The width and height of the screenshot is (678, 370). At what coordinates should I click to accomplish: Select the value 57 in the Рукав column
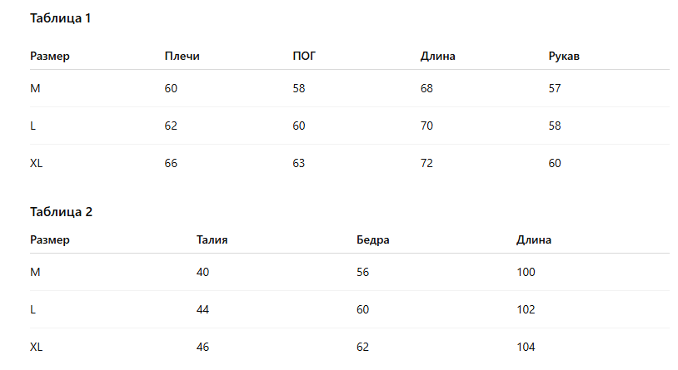click(x=555, y=89)
